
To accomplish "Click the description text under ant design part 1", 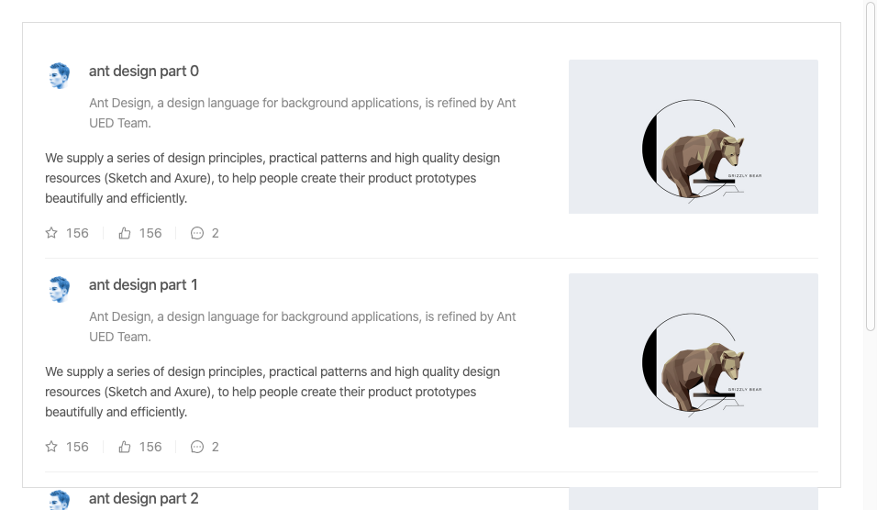I will tap(303, 327).
